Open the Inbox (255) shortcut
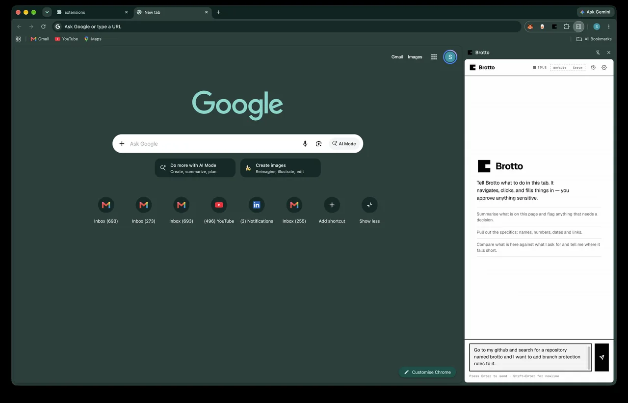This screenshot has width=628, height=403. pyautogui.click(x=294, y=210)
